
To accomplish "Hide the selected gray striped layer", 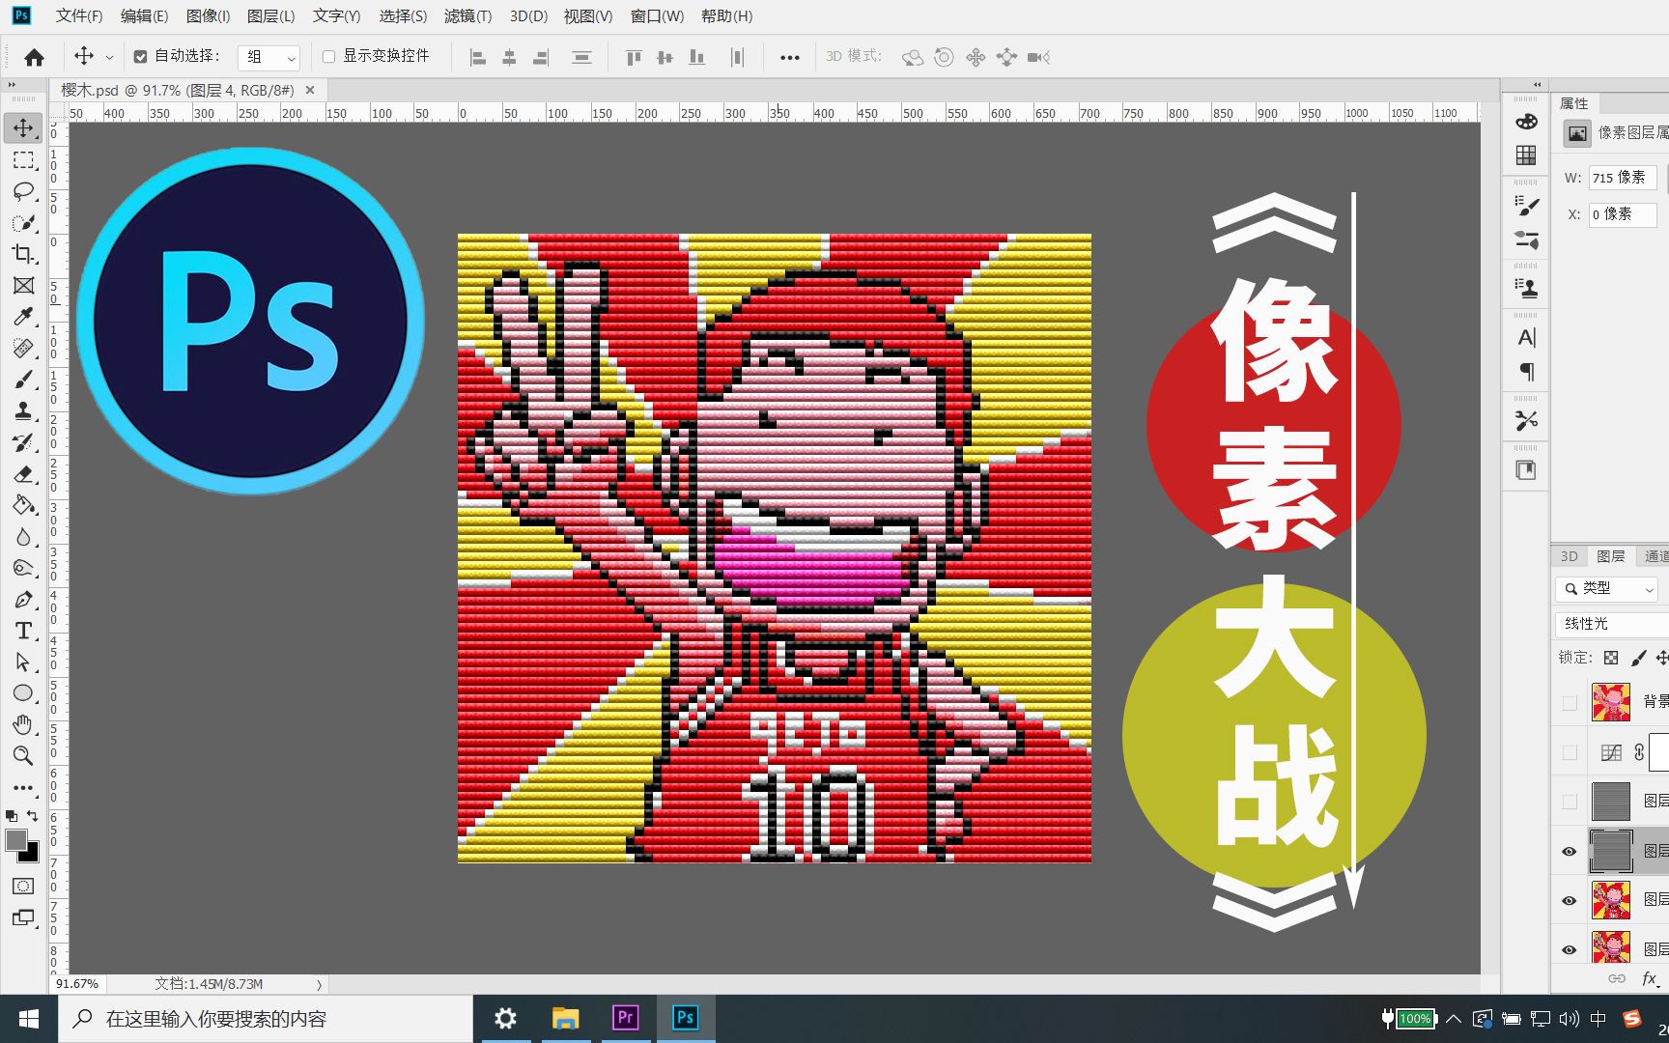I will (x=1570, y=851).
